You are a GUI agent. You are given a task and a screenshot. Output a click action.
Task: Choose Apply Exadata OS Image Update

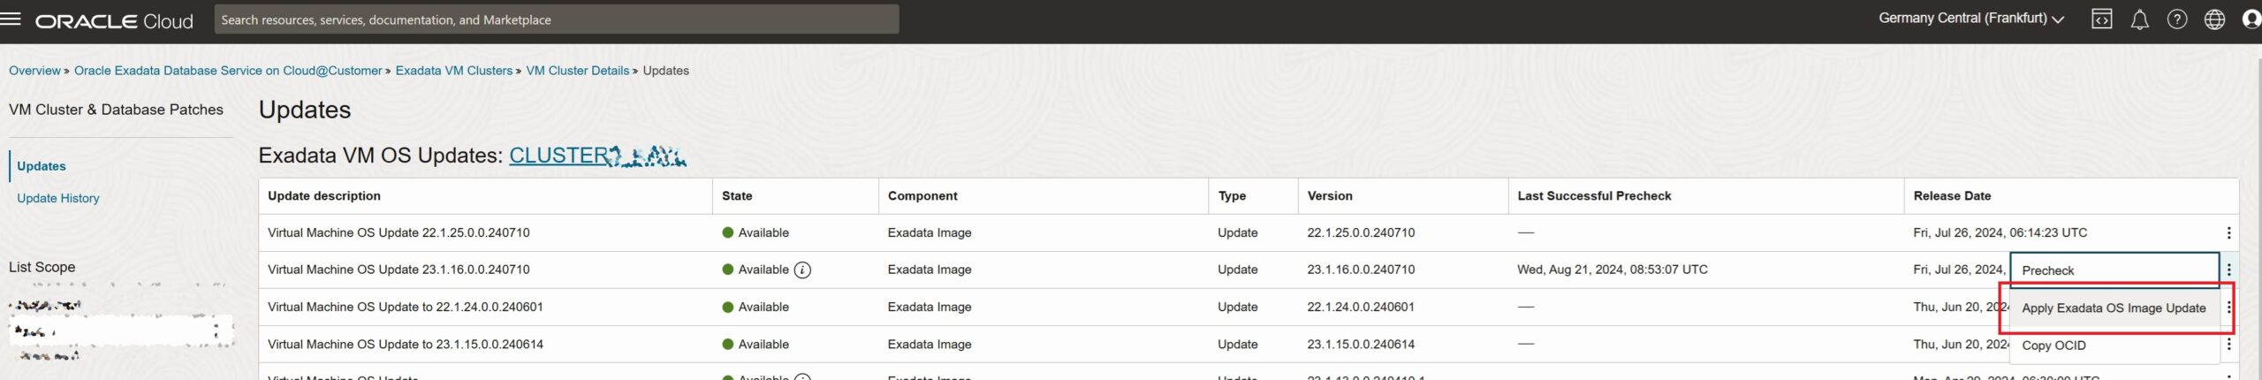click(2114, 308)
